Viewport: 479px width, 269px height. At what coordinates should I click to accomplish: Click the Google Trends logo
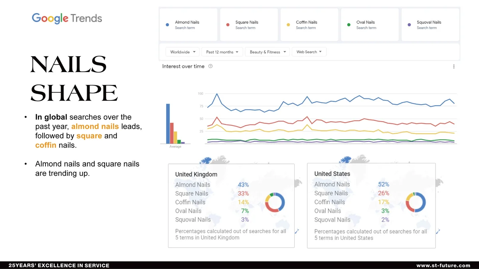click(67, 18)
